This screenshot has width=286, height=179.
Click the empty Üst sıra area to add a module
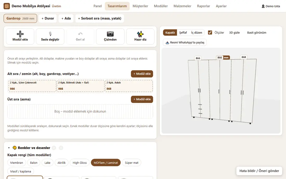[80, 111]
